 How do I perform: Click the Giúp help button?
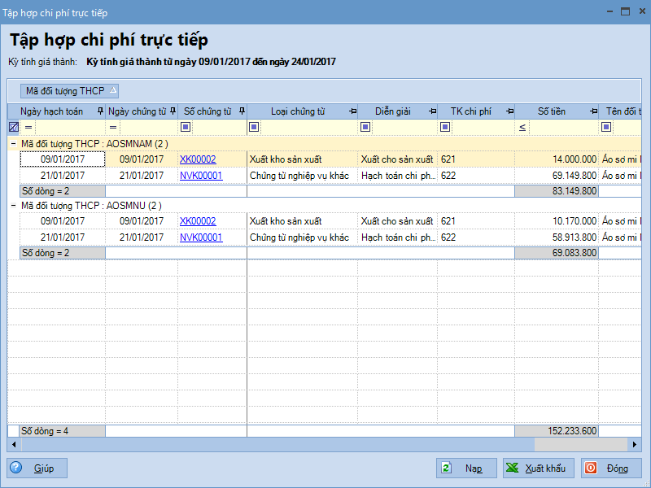click(x=37, y=468)
